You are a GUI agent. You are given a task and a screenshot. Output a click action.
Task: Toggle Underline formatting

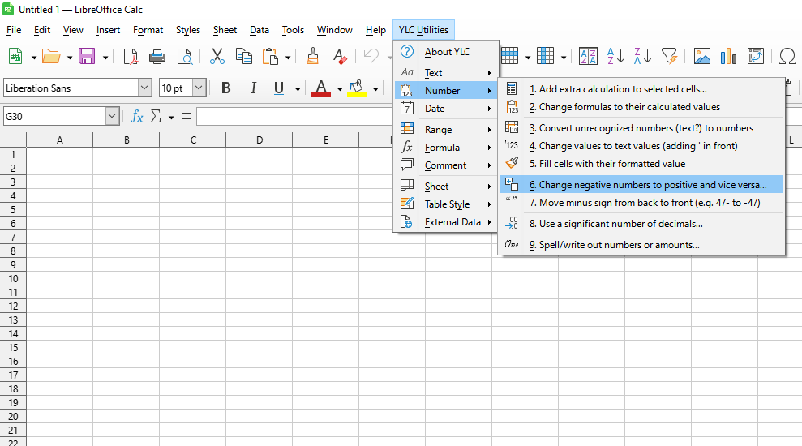279,88
